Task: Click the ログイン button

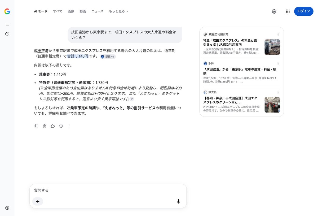Action: point(304,11)
